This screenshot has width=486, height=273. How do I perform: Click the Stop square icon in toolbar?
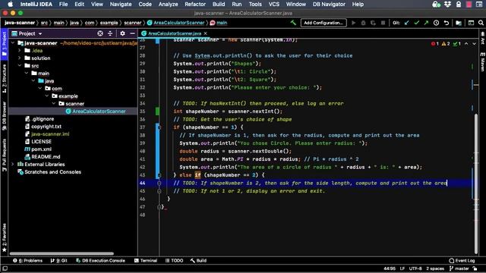pyautogui.click(x=383, y=23)
